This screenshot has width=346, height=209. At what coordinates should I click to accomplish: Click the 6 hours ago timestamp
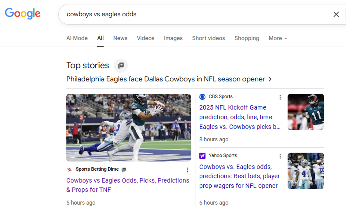pos(214,202)
